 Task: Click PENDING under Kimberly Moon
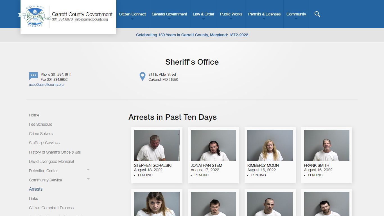(x=259, y=175)
